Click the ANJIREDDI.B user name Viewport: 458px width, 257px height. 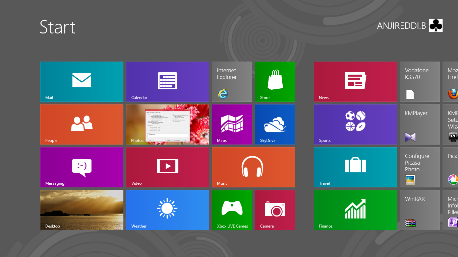[401, 26]
